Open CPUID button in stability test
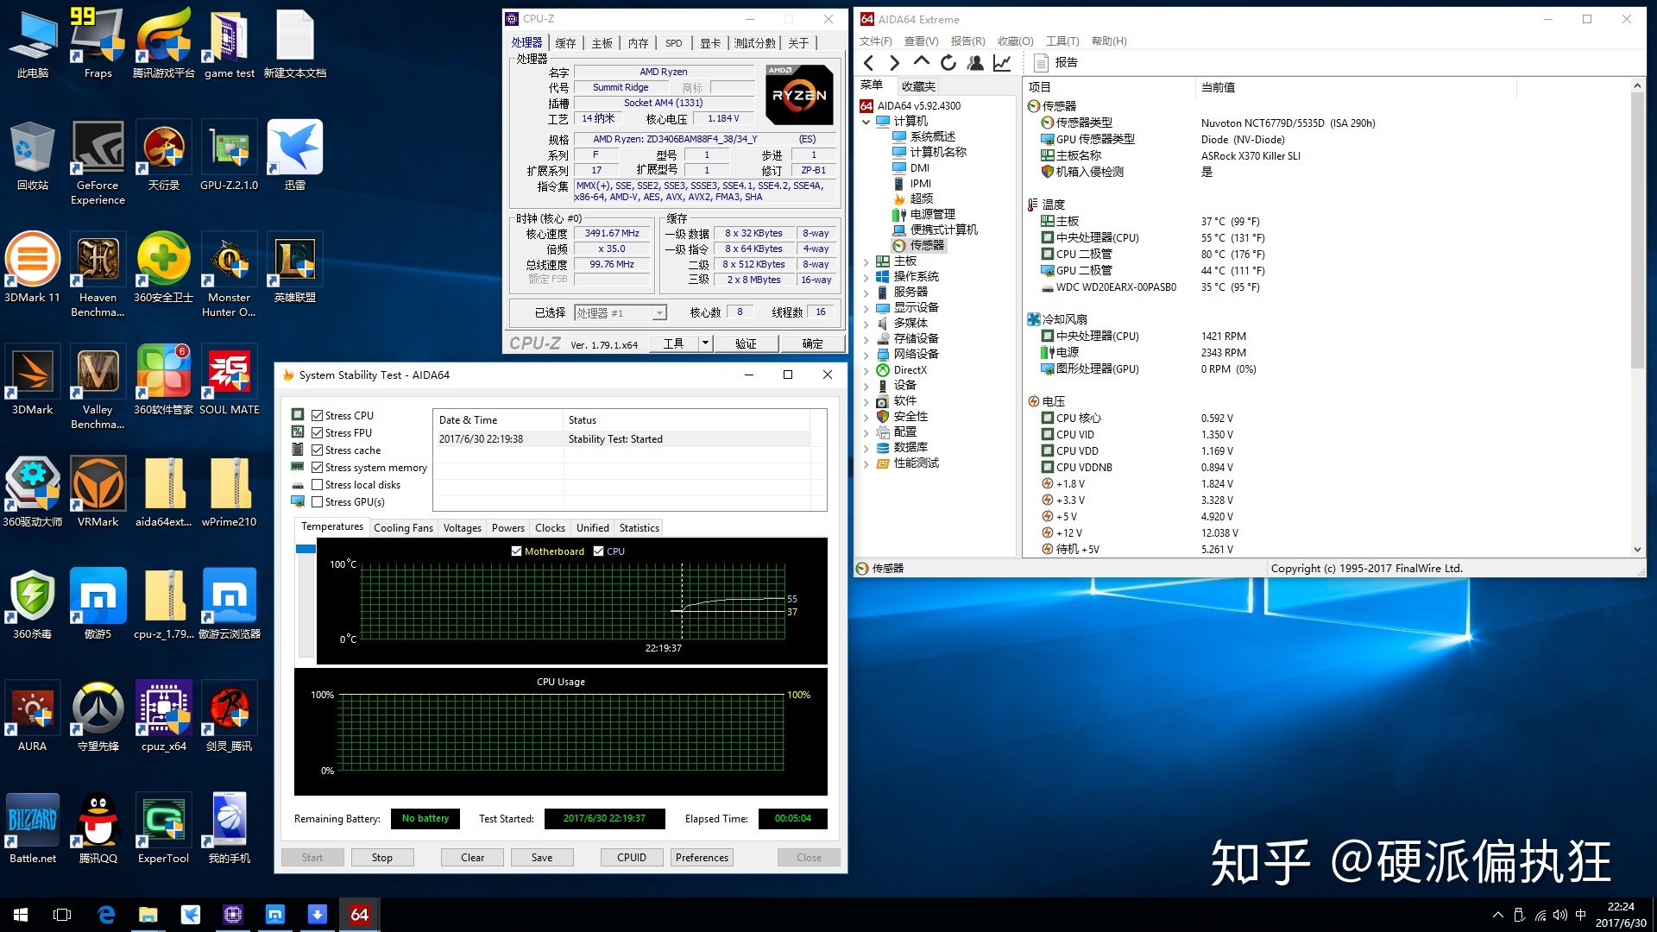Viewport: 1657px width, 932px height. (632, 857)
